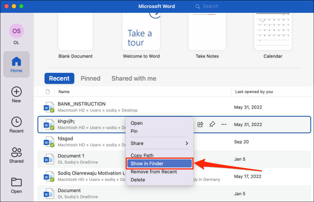Open more options ellipsis on khgvjlh; row

(x=224, y=124)
